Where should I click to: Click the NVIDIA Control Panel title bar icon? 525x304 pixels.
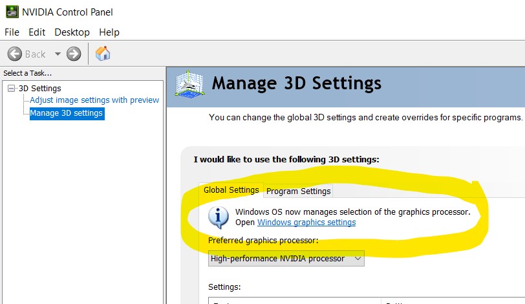pos(12,12)
